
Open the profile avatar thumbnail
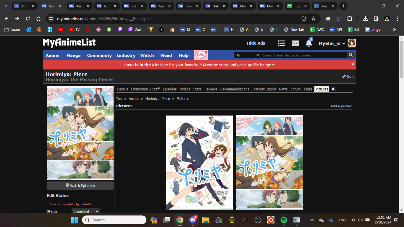352,43
